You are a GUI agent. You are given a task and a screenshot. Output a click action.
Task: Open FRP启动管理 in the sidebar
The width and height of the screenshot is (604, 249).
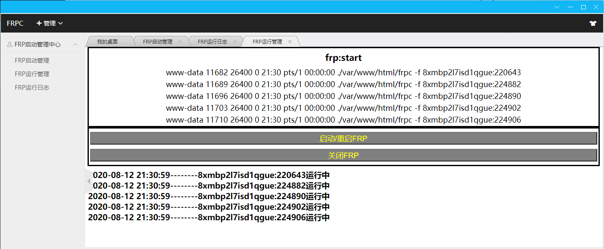click(x=32, y=60)
